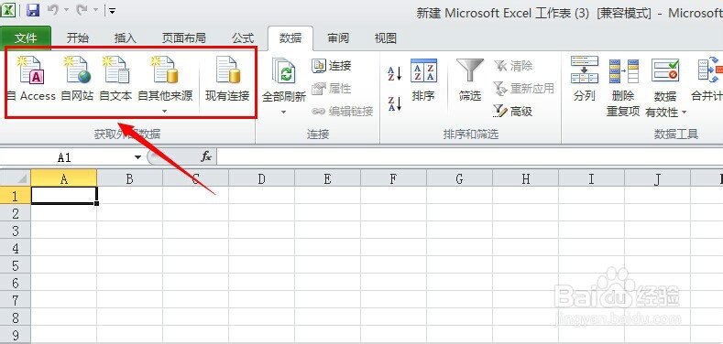Open Existing Connections (现有连接)
The image size is (723, 344).
tap(227, 79)
